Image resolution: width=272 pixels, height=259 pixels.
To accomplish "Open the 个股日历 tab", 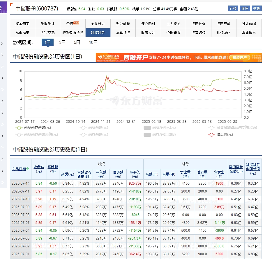I will click(x=98, y=24).
